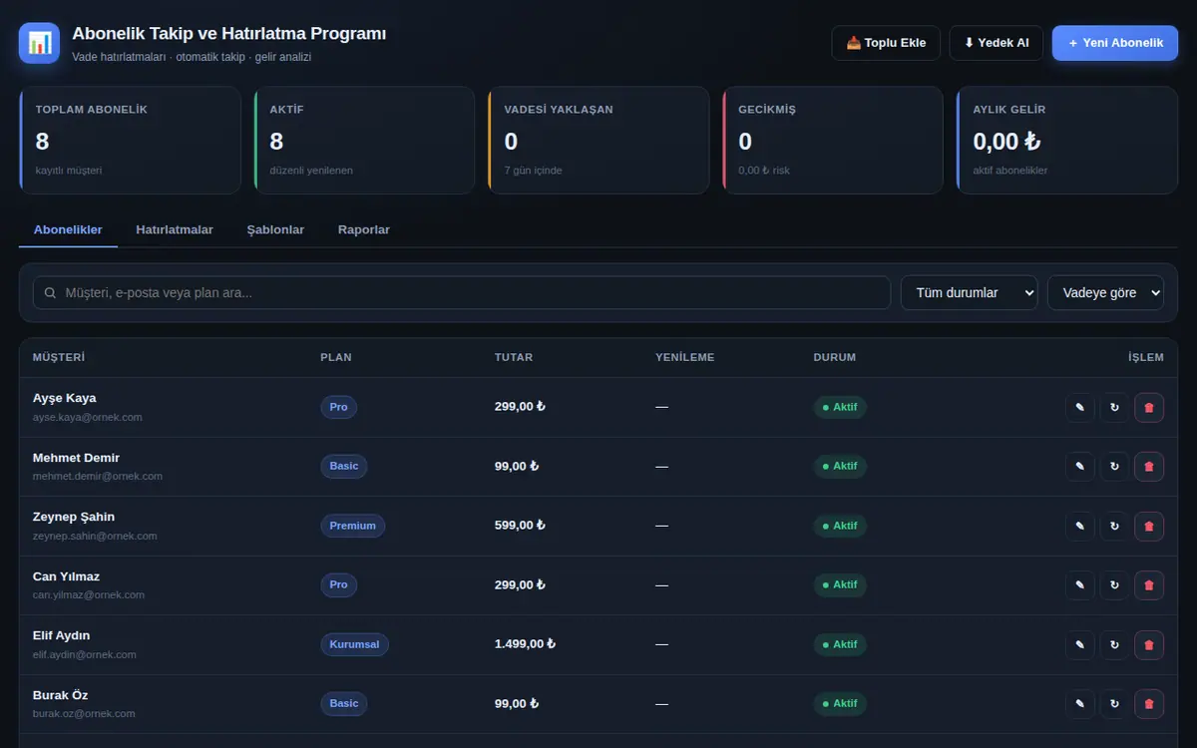This screenshot has height=748, width=1197.
Task: Add a subscription with Yeni Abonelik
Action: (1115, 43)
